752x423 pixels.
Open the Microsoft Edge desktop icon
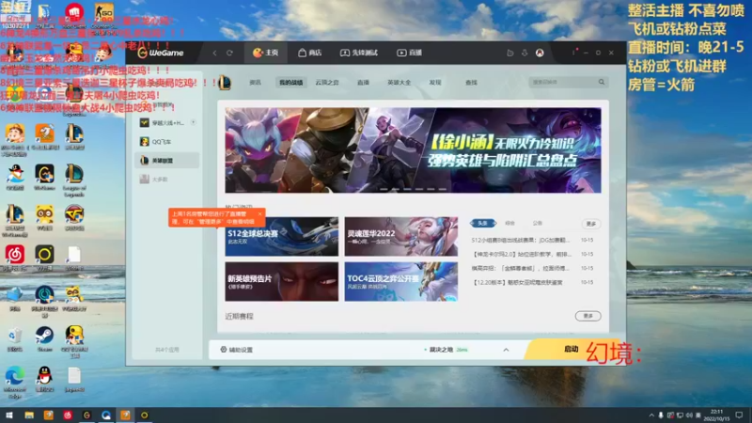15,383
